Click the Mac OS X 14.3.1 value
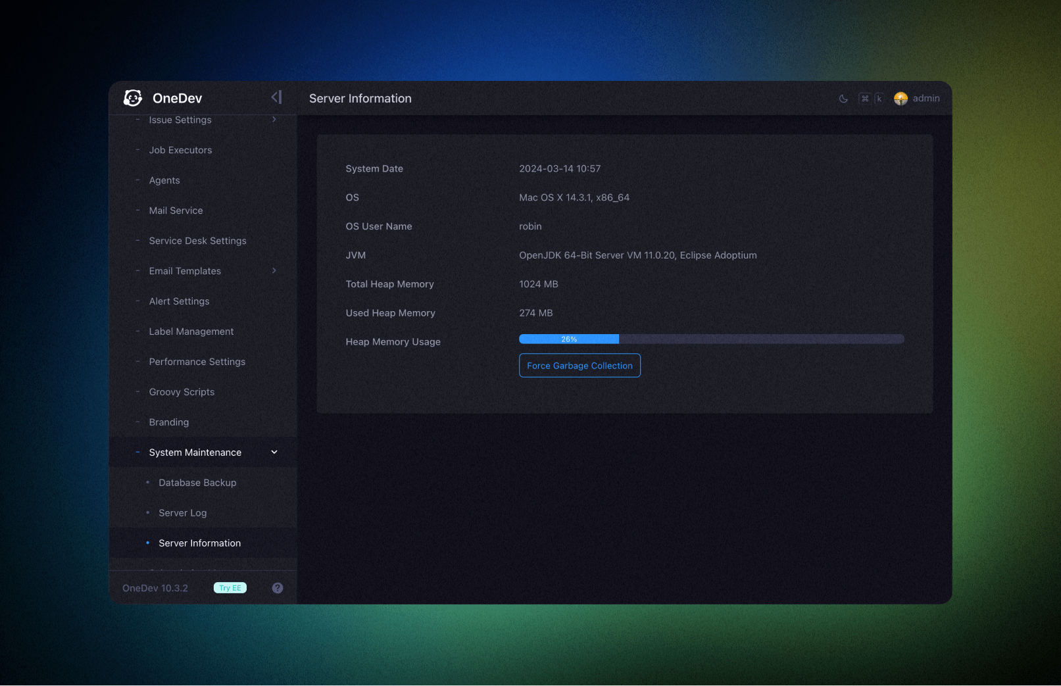 click(574, 197)
